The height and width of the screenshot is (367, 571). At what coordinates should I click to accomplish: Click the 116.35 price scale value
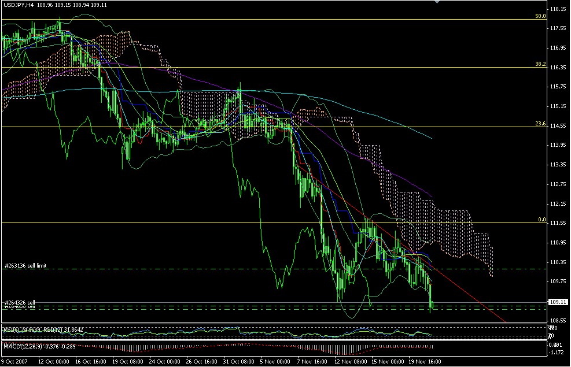[558, 67]
